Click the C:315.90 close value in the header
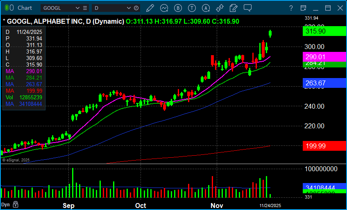The height and width of the screenshot is (210, 347). click(x=225, y=21)
